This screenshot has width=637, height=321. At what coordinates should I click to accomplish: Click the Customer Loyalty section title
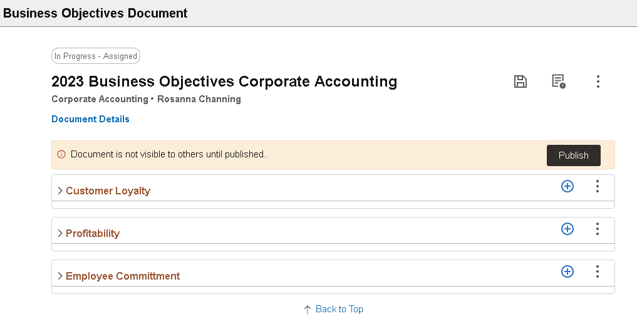(108, 191)
